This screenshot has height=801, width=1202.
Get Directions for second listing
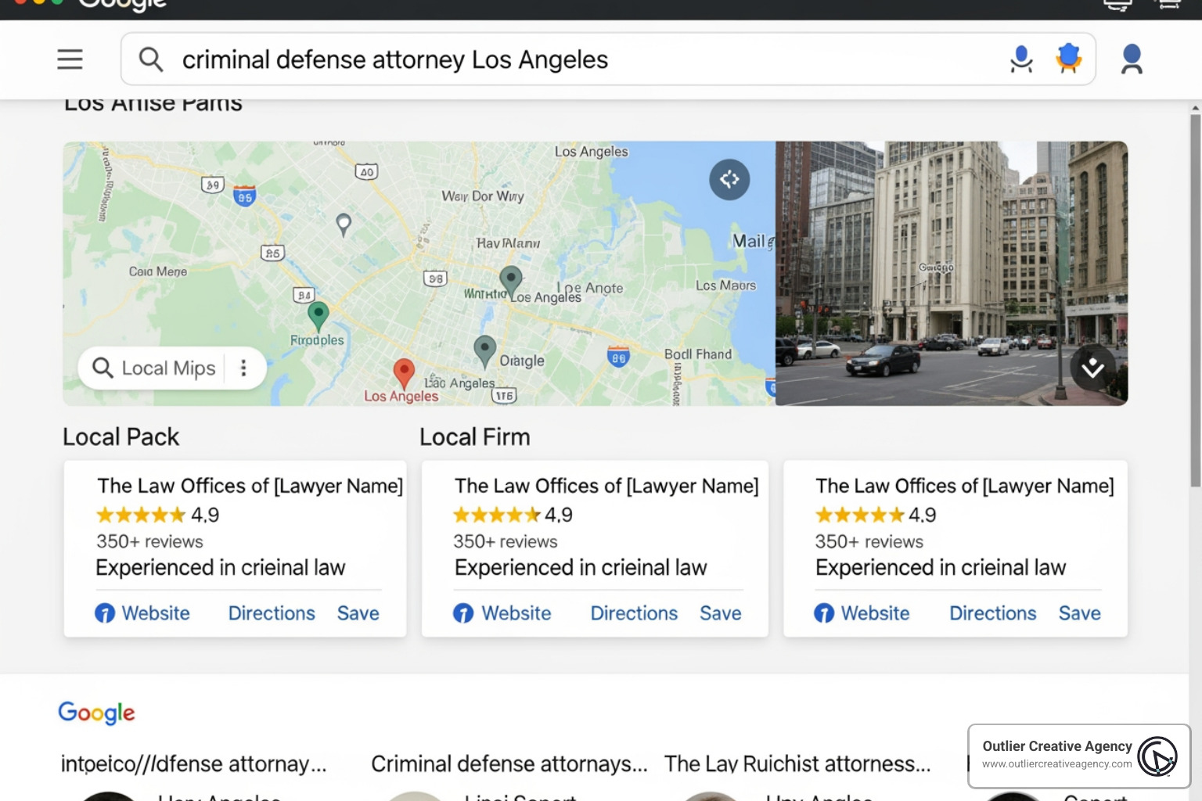(634, 613)
